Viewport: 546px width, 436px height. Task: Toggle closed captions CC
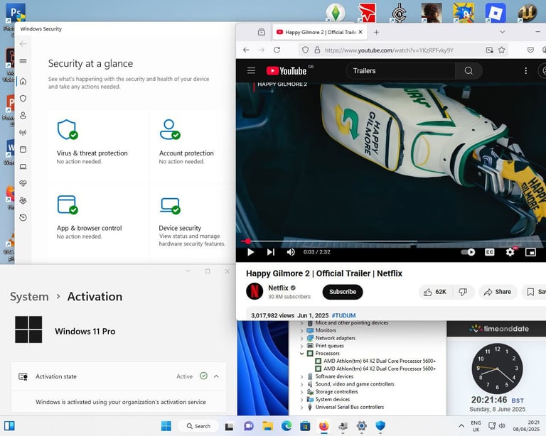tap(490, 252)
